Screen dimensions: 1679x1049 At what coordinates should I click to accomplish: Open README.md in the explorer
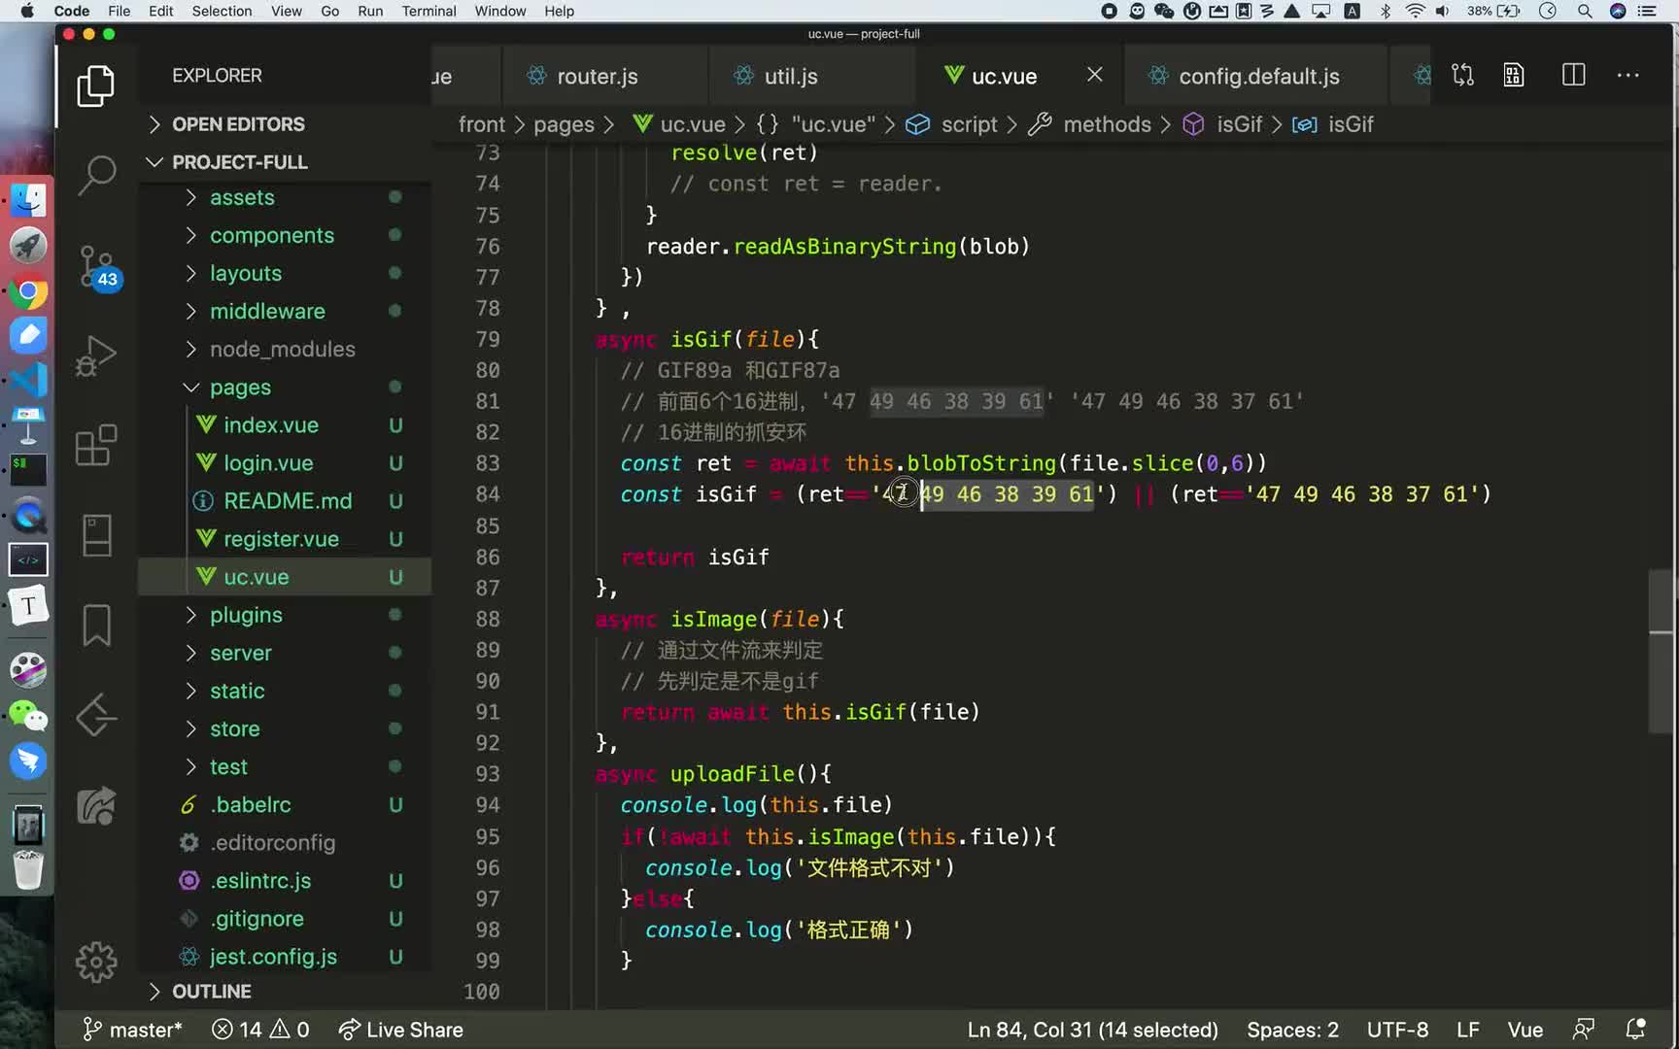click(287, 500)
